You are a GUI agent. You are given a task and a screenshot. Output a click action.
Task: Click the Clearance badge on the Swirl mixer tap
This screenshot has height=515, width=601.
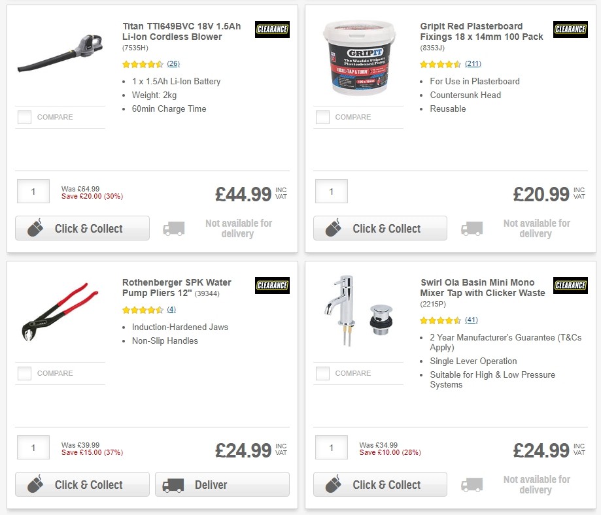pos(570,286)
